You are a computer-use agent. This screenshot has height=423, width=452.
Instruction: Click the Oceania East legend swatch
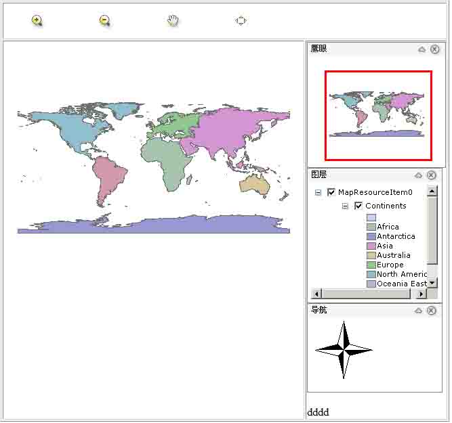pos(371,284)
